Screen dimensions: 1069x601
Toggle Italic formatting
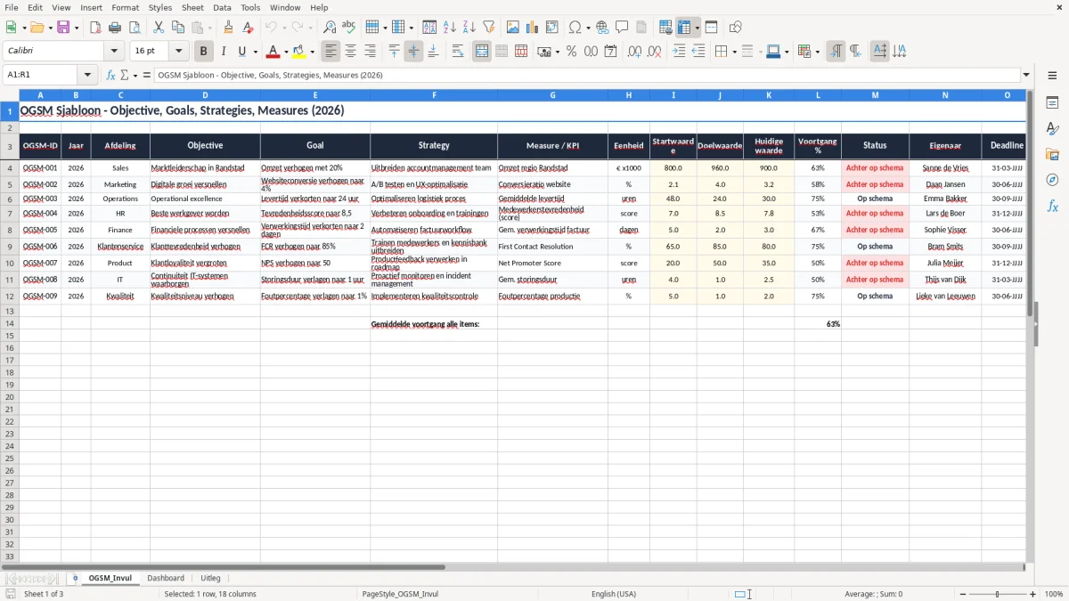(223, 52)
